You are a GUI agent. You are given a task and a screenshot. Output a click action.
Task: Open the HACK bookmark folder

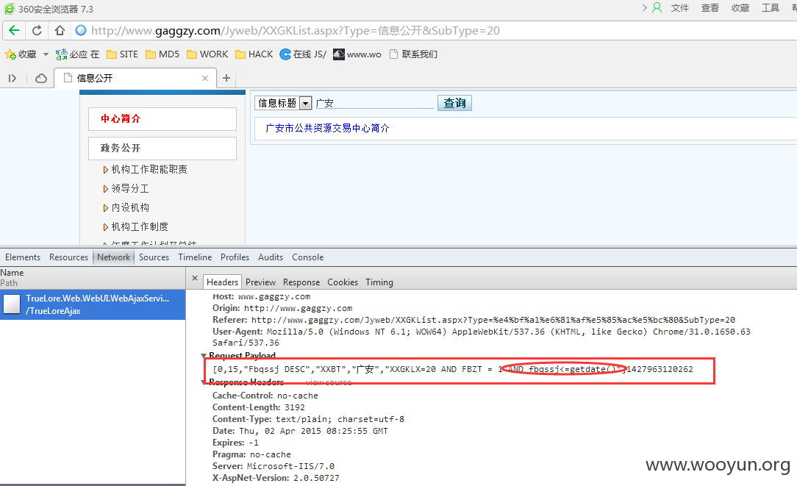pos(254,54)
